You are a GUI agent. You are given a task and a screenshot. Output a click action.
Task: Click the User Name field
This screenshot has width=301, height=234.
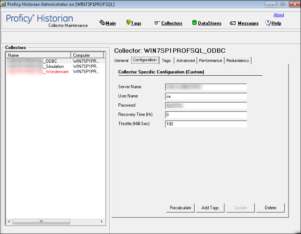[206, 96]
